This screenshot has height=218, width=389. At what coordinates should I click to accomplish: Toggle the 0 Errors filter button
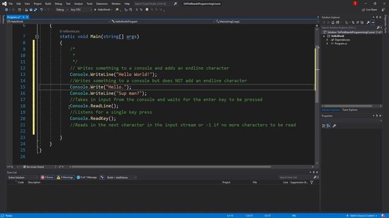click(x=47, y=177)
